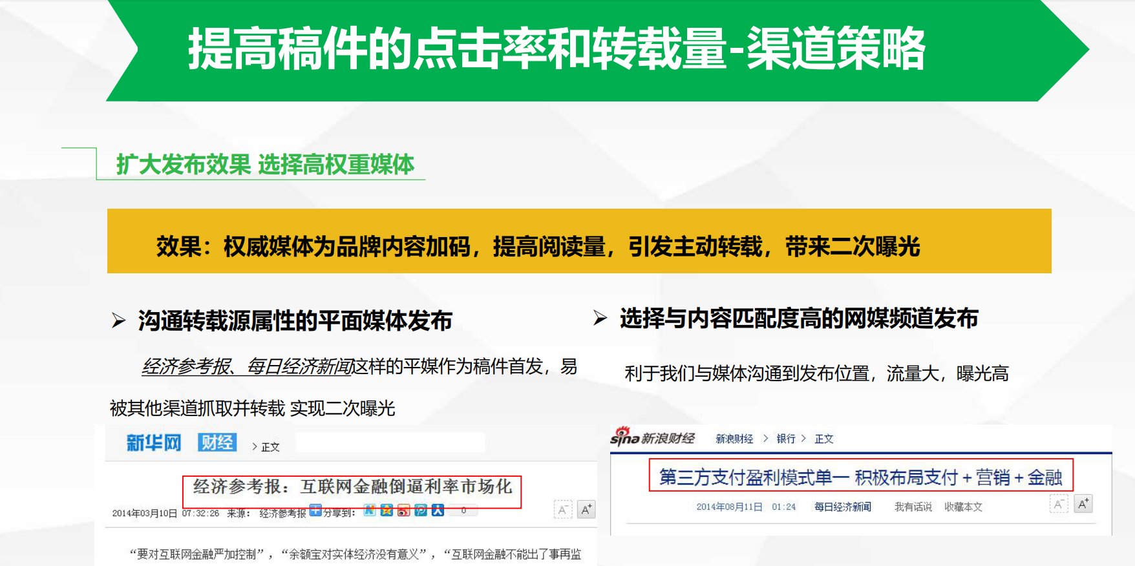Screen dimensions: 1135x566
Task: Click the first light-blue share icon
Action: tap(370, 510)
